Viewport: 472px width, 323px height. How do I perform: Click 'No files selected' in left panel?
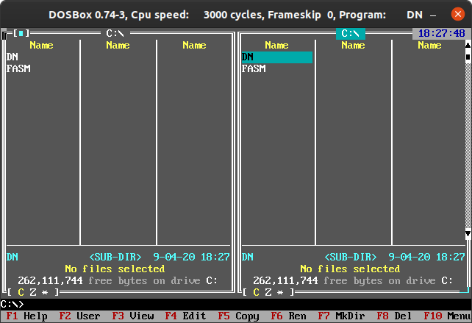click(x=115, y=269)
